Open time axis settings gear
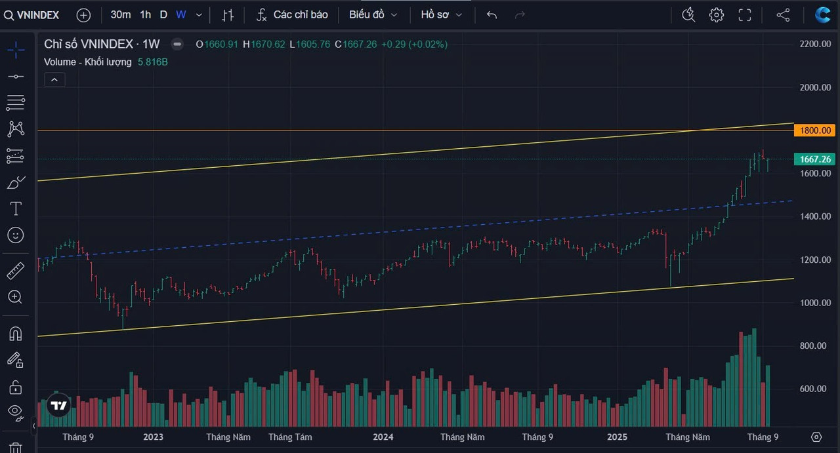The image size is (840, 453). [x=816, y=437]
